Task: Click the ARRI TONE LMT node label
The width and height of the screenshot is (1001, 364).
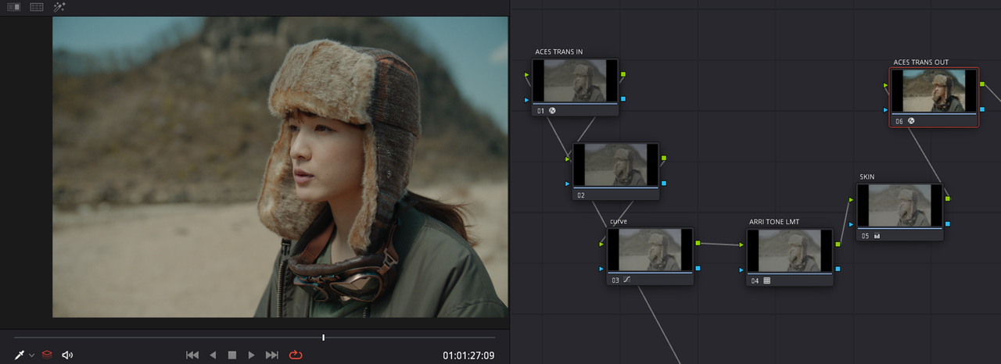Action: click(774, 222)
